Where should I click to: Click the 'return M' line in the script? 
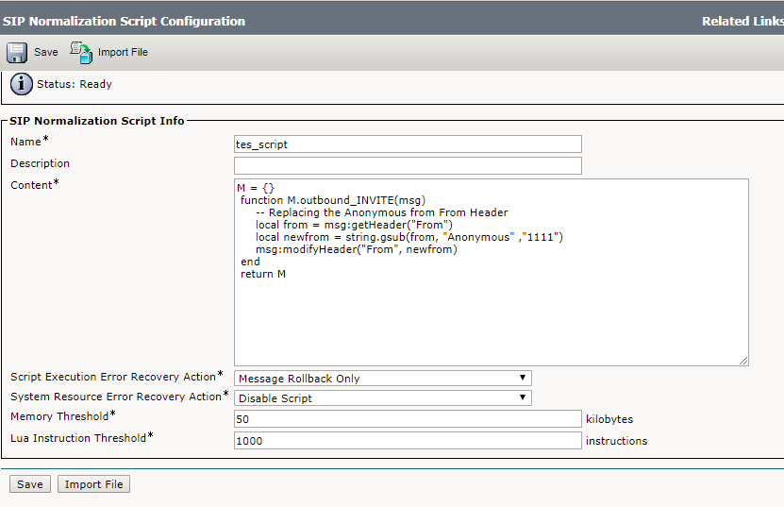[x=263, y=274]
